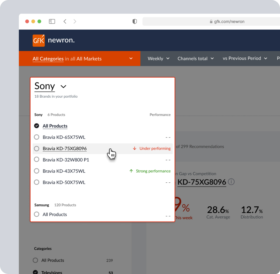Choose Bravia KD-75XG8096 from the list
This screenshot has width=280, height=274.
pyautogui.click(x=65, y=148)
